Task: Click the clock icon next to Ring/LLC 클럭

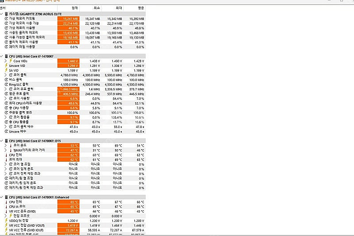Action: coord(6,85)
